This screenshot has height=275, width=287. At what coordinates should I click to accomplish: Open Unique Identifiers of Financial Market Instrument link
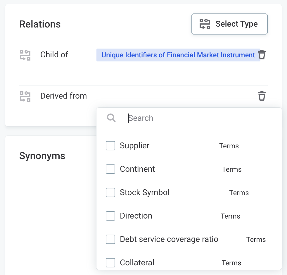click(178, 55)
